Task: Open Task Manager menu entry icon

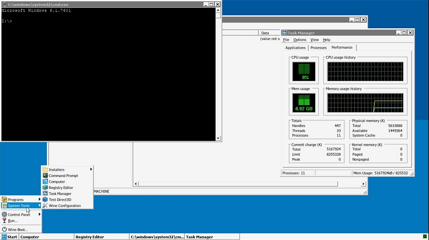Action: [x=45, y=194]
